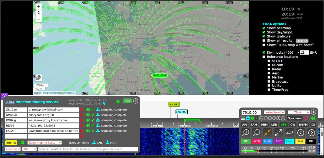Zoom in the waterfall with magnifier plus
324x158 pixels.
(246, 133)
